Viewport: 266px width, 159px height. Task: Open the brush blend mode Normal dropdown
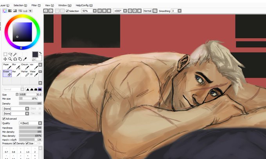[x=22, y=89]
